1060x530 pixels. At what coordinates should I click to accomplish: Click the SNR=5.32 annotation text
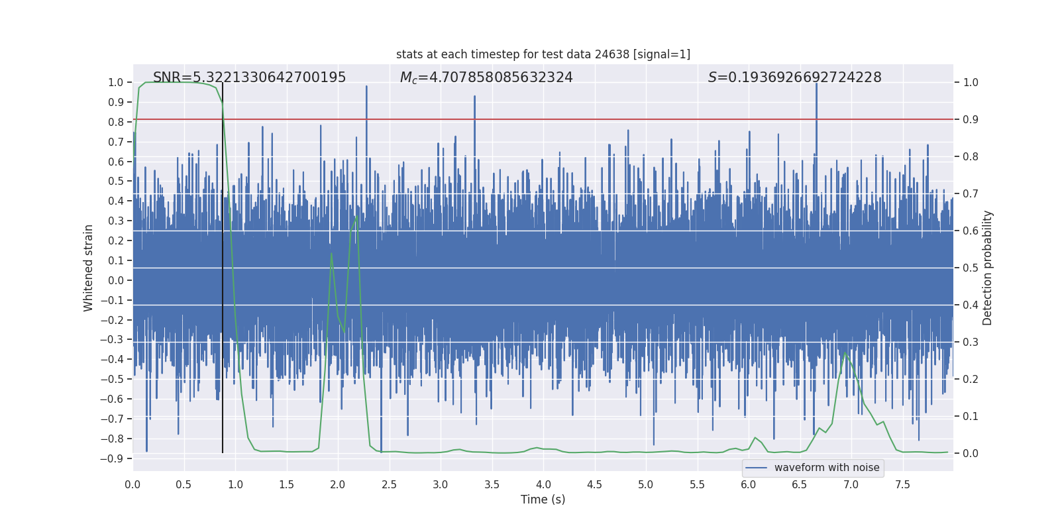pos(249,78)
